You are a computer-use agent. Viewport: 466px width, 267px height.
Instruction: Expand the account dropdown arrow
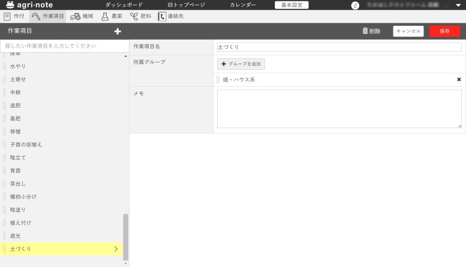(x=458, y=6)
